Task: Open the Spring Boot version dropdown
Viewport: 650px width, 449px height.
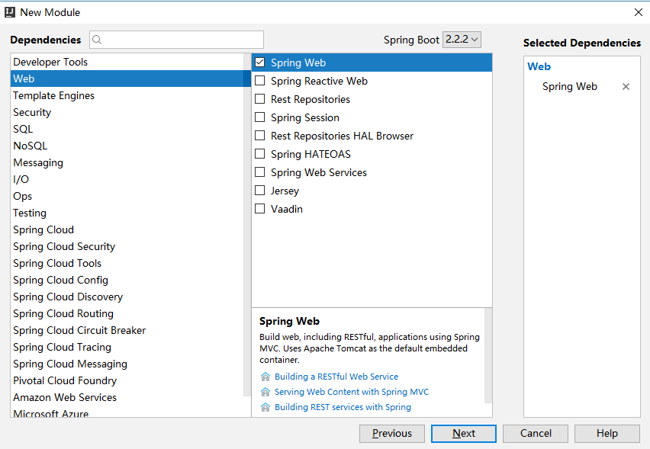Action: click(x=462, y=40)
